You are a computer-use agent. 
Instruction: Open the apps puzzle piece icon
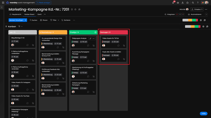pyautogui.click(x=188, y=3)
